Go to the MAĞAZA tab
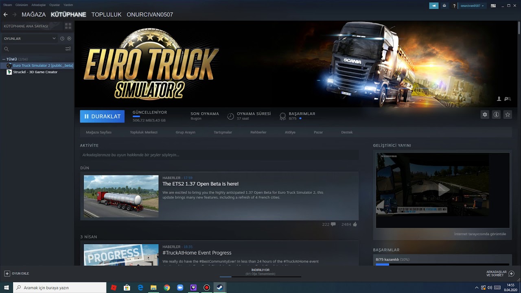 click(34, 15)
